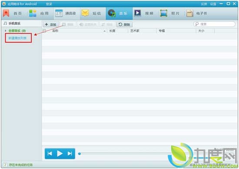The width and height of the screenshot is (239, 169).
Task: Play the current track
Action: (x=60, y=154)
